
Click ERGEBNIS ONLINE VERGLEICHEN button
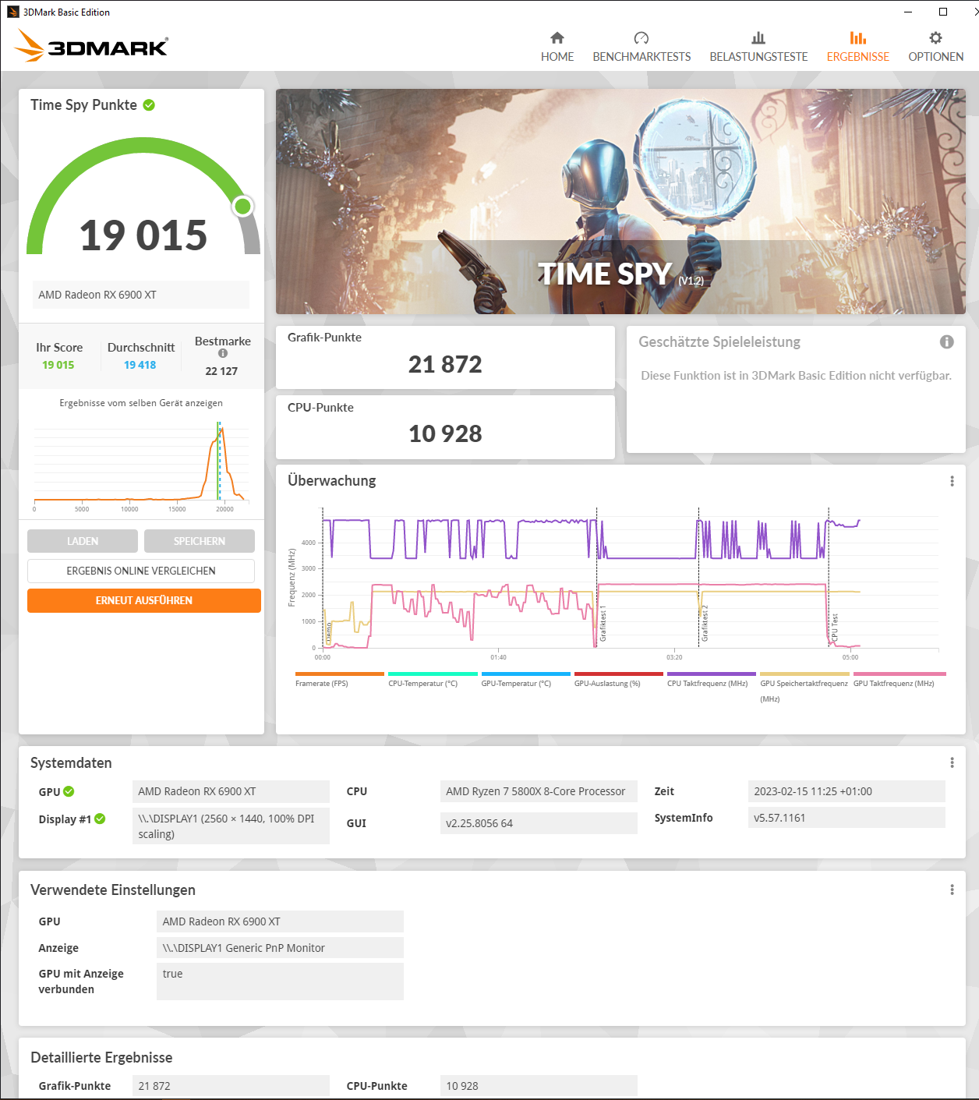pos(141,571)
